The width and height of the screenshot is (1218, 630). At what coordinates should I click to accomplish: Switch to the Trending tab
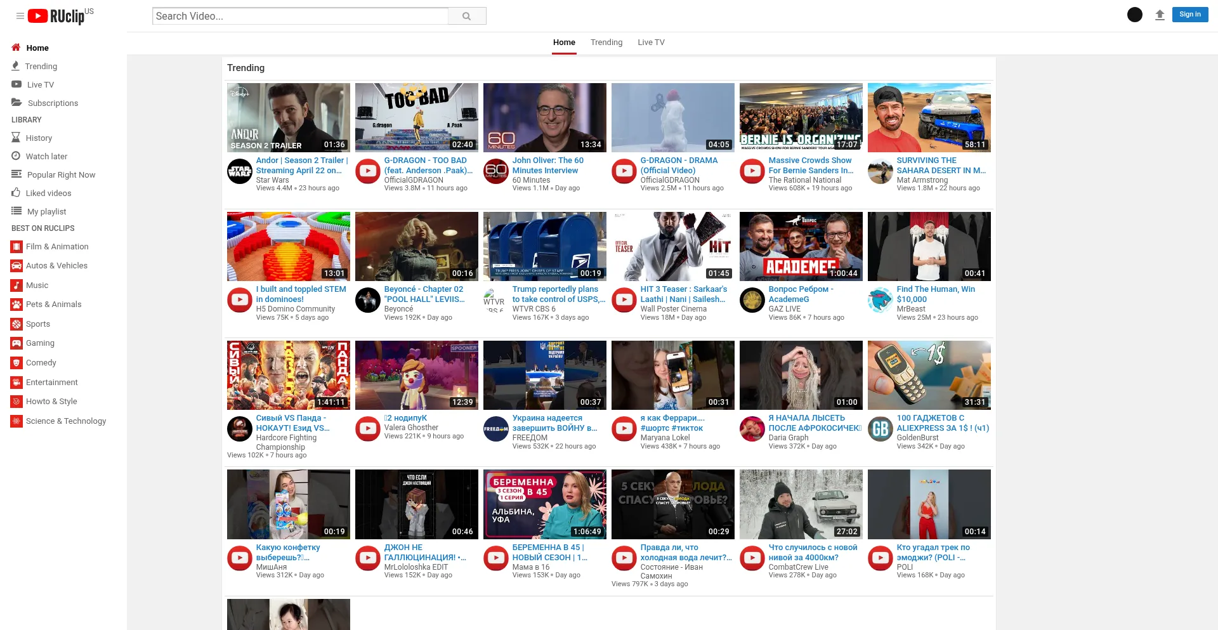click(606, 42)
